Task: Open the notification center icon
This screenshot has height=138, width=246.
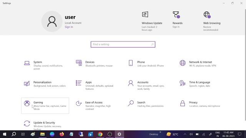Action: click(x=239, y=134)
